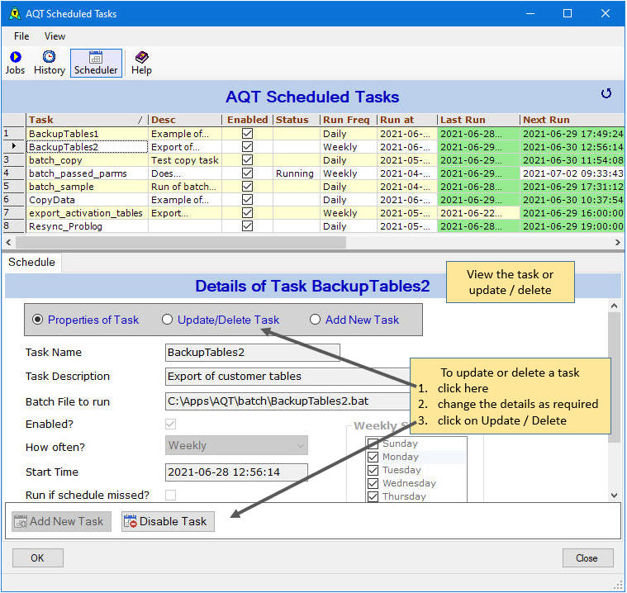
Task: Click the OK button
Action: (x=38, y=557)
